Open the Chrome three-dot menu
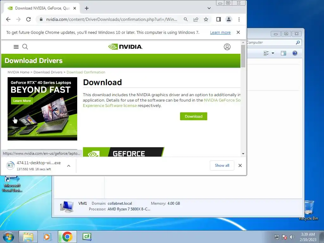 pos(239,19)
